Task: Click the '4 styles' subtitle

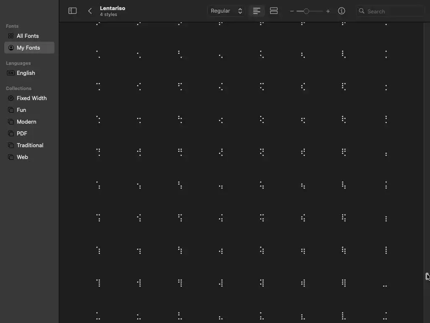Action: click(108, 15)
